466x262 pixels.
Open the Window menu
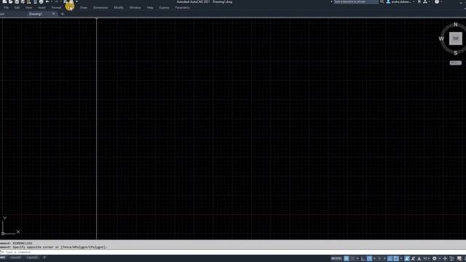coord(135,8)
